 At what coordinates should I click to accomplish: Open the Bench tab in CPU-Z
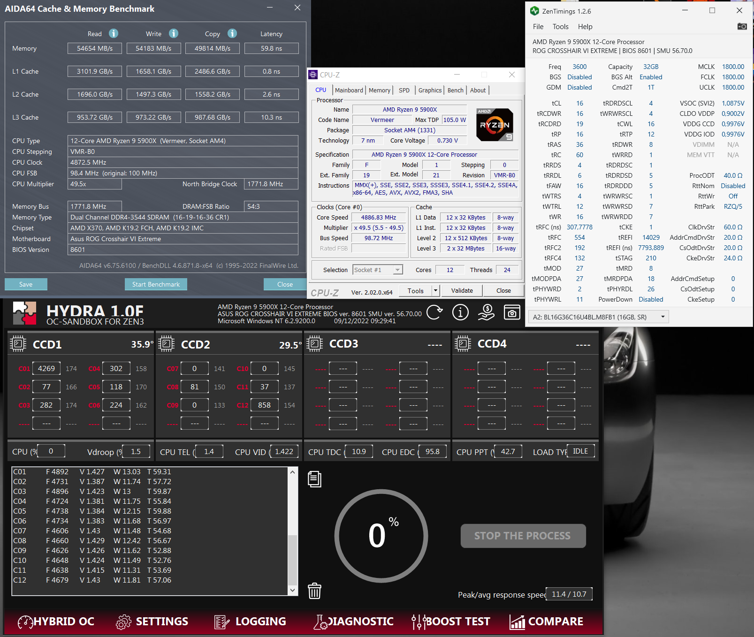tap(455, 90)
